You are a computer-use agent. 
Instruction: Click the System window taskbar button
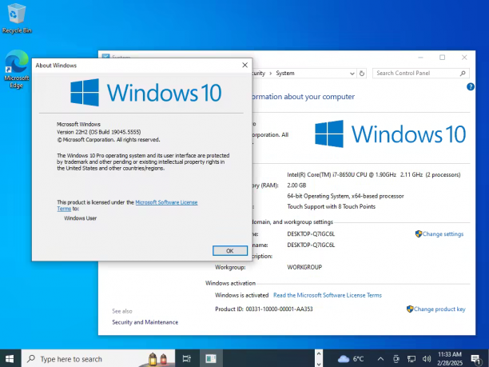coord(211,358)
